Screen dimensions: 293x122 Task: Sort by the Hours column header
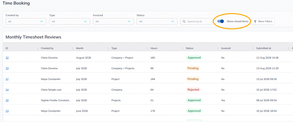pos(154,48)
